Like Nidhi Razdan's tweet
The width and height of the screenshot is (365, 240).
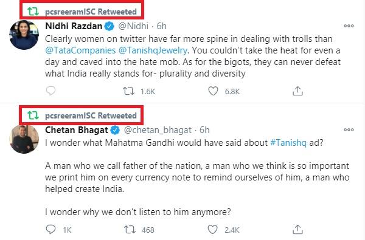[213, 91]
